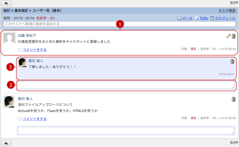
Task: Click the bottom back arrow button
Action: pyautogui.click(x=6, y=143)
